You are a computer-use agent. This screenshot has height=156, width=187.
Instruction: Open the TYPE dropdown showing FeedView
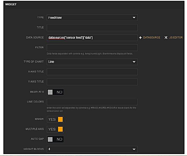pyautogui.click(x=92, y=17)
